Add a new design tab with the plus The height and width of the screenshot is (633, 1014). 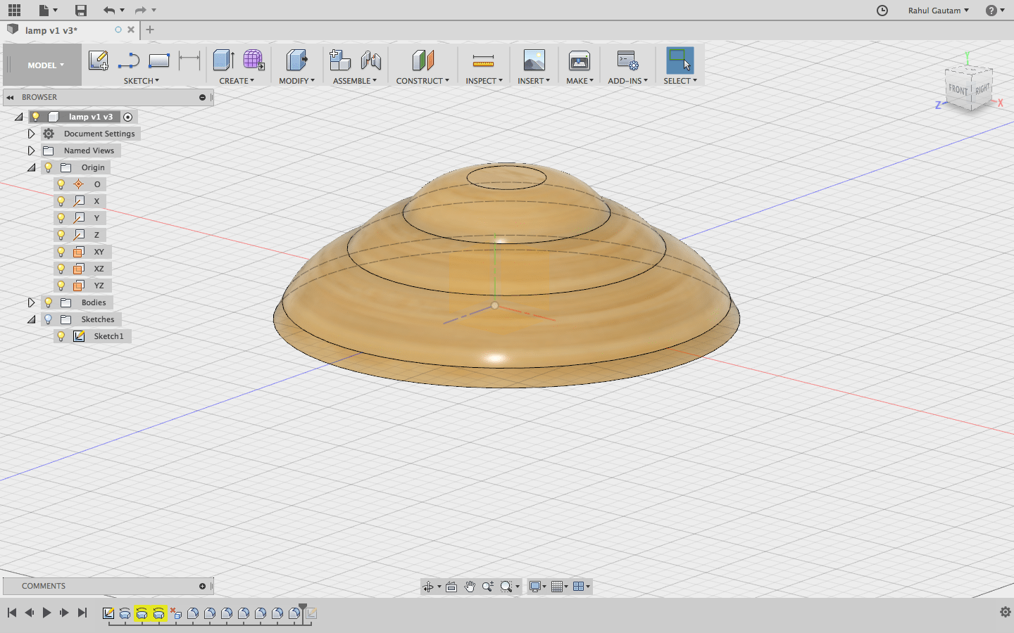(150, 30)
